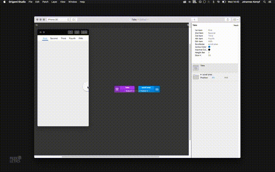Screen dimensions: 275x172
Task: Select the Fifth tab in the viewer
Action: point(81,38)
